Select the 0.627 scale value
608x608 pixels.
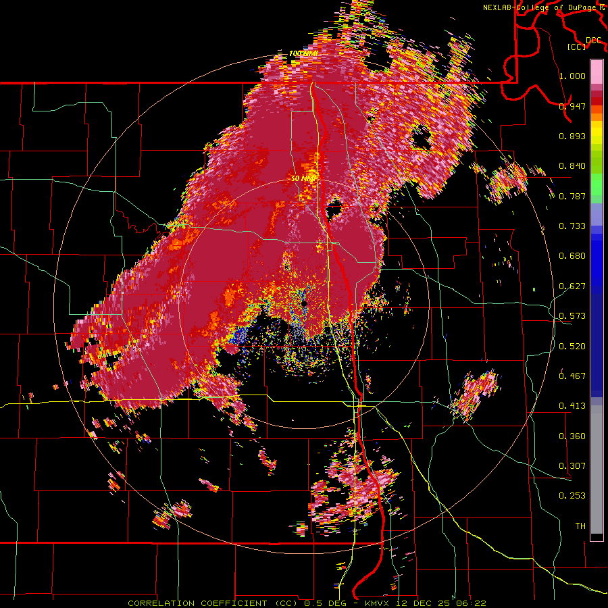point(572,286)
